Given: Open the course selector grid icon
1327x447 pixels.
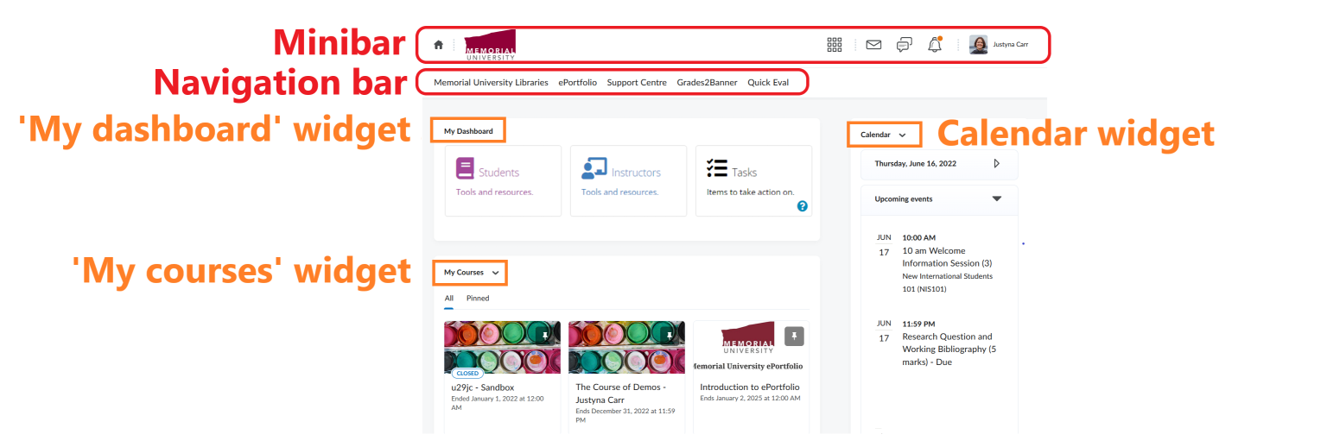Looking at the screenshot, I should point(834,45).
